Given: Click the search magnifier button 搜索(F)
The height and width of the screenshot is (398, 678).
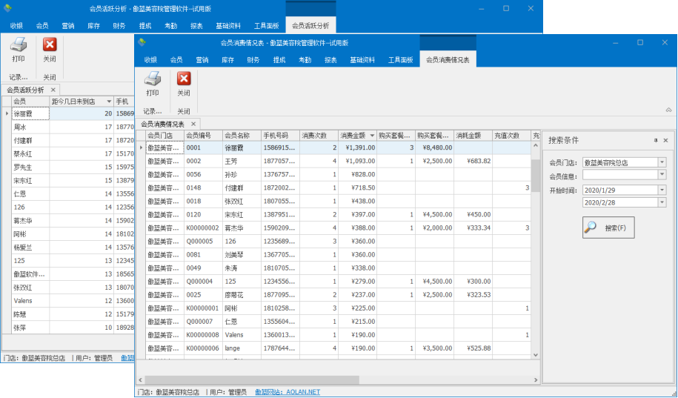Looking at the screenshot, I should pyautogui.click(x=608, y=228).
